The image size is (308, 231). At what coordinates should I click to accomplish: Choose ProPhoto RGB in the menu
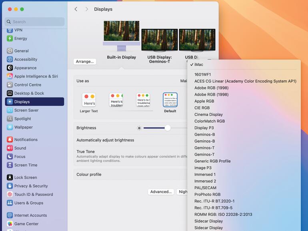[x=207, y=195]
